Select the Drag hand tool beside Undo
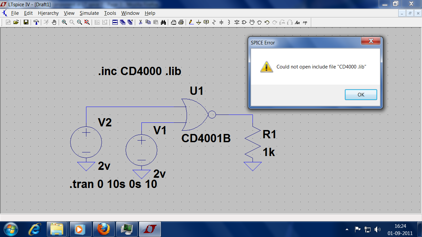Viewport: 422px width, 237px height. [x=259, y=22]
